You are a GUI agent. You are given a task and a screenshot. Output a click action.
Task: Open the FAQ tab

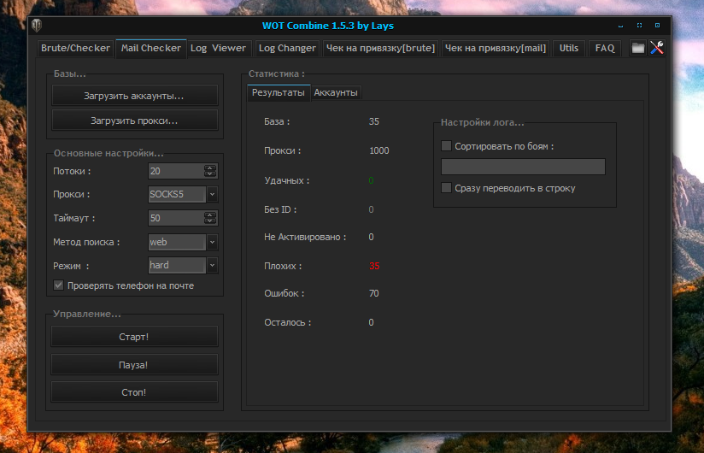point(605,48)
